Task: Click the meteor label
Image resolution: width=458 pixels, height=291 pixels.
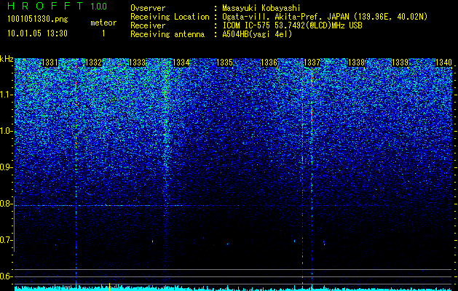Action: pos(103,23)
